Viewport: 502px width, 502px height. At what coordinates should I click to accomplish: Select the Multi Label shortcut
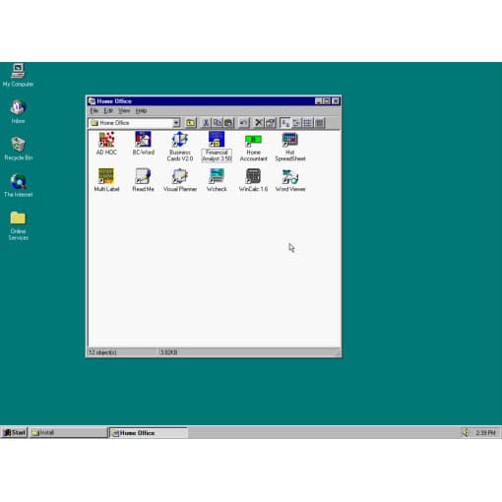coord(106,180)
